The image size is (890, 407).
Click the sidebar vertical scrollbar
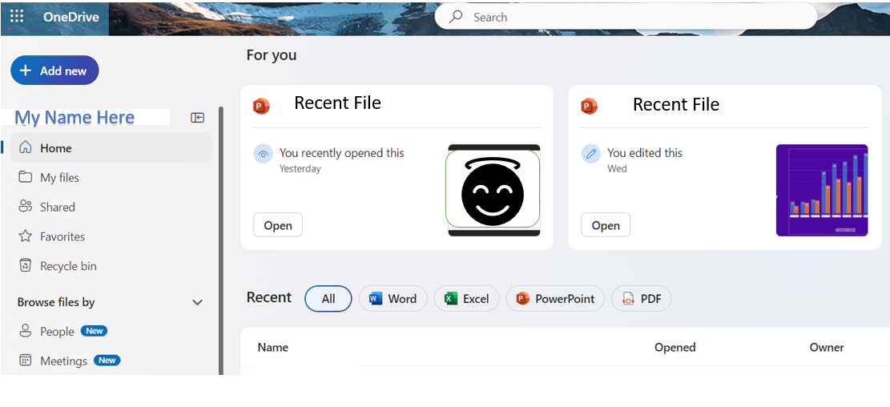coord(221,240)
